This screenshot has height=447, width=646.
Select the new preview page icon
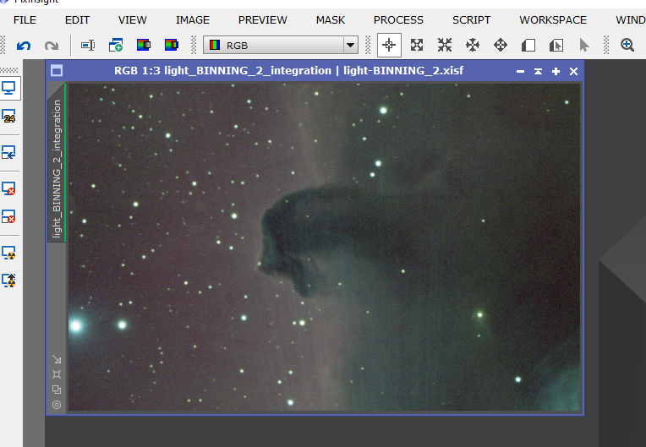[528, 46]
